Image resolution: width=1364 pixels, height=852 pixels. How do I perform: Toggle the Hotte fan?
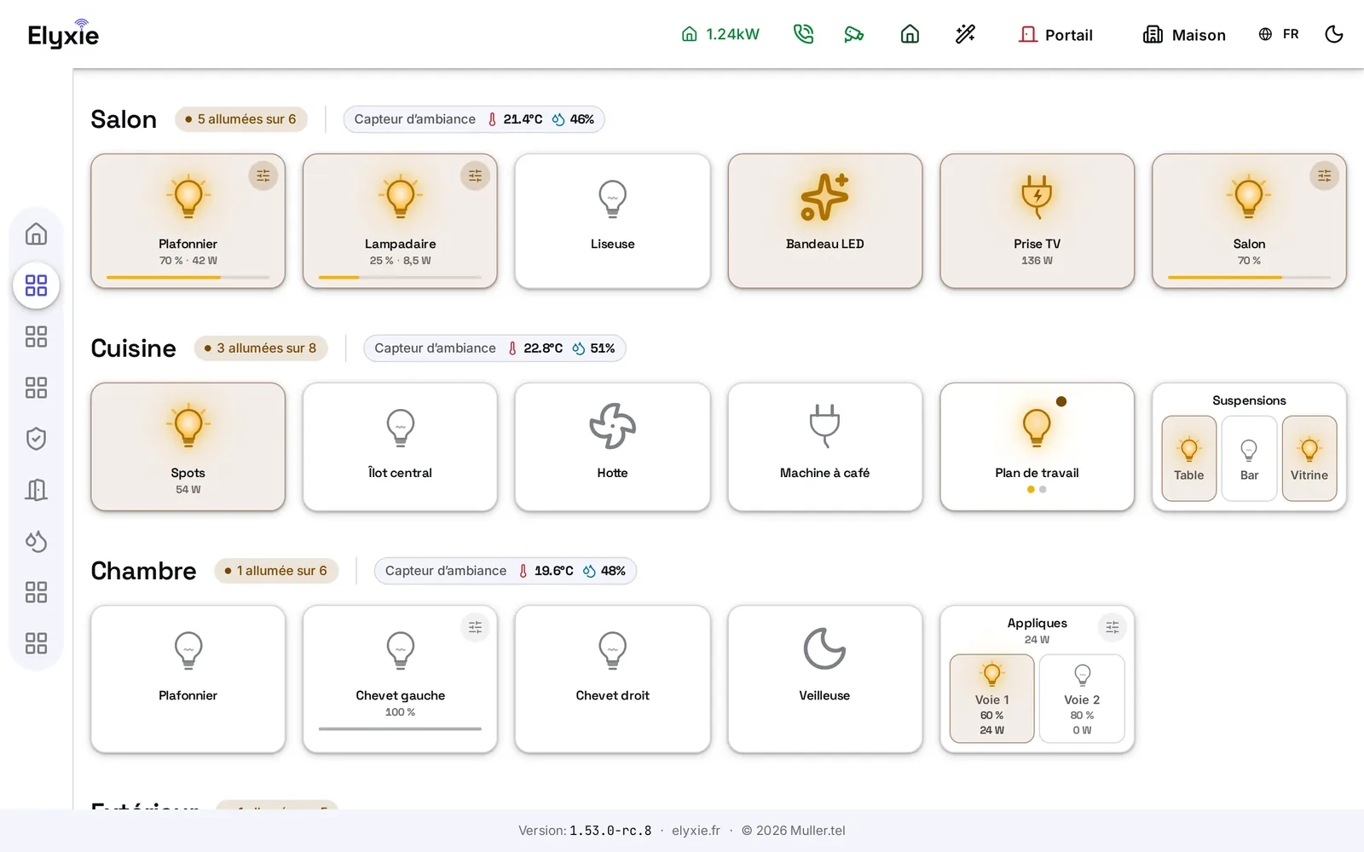(612, 446)
